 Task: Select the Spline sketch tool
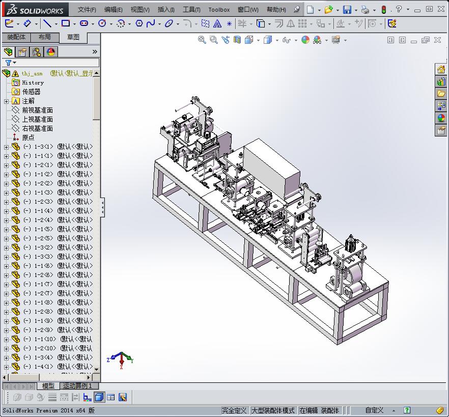click(x=151, y=23)
